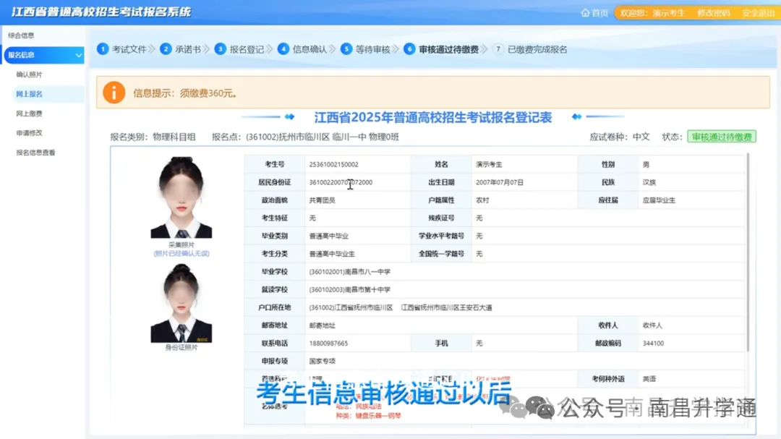Click the 信息提示 须缴费360元 message
Screen dimensions: 781x439
185,93
